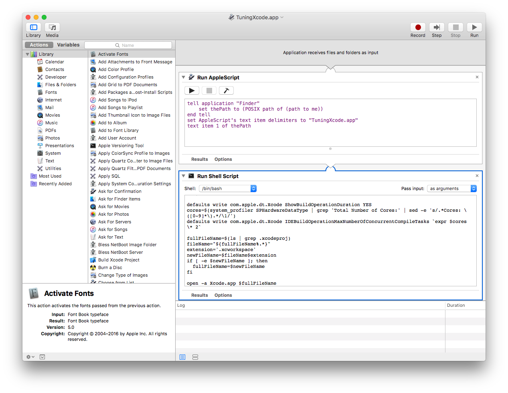
Task: Open the Pass input dropdown set to arguments
Action: coord(452,188)
